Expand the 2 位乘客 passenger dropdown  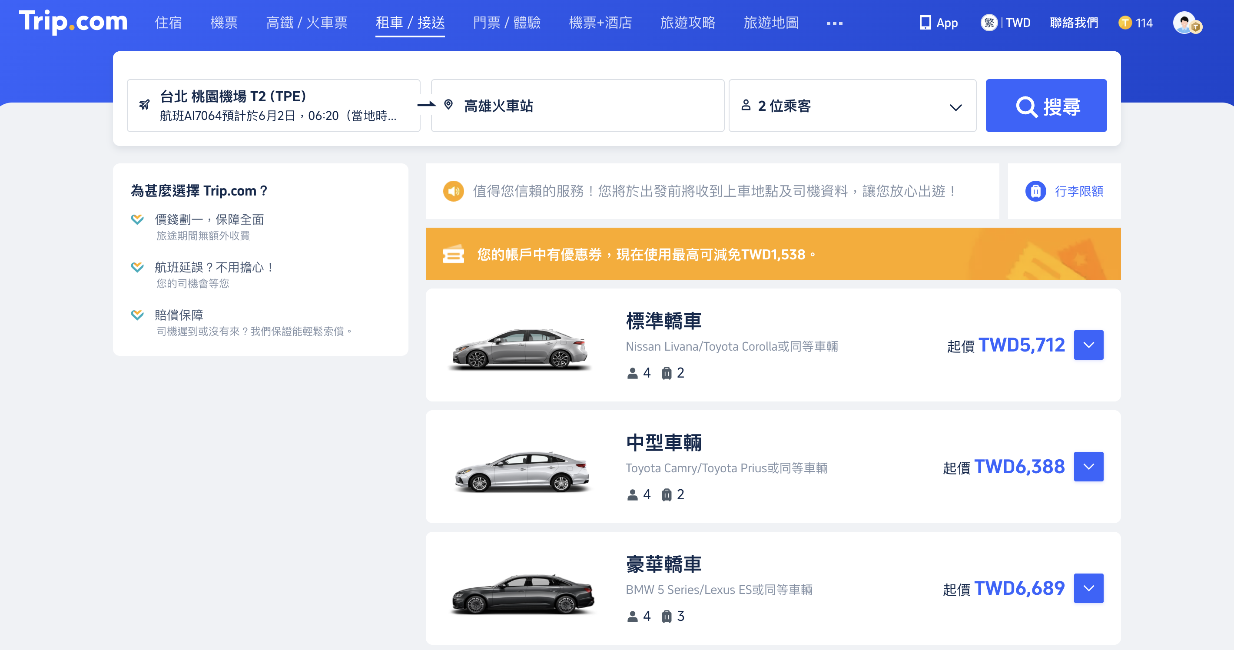[x=852, y=106]
